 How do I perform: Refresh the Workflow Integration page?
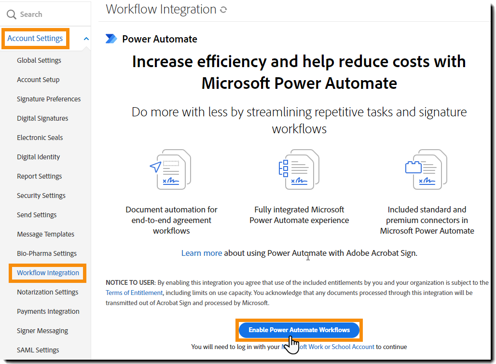coord(223,9)
